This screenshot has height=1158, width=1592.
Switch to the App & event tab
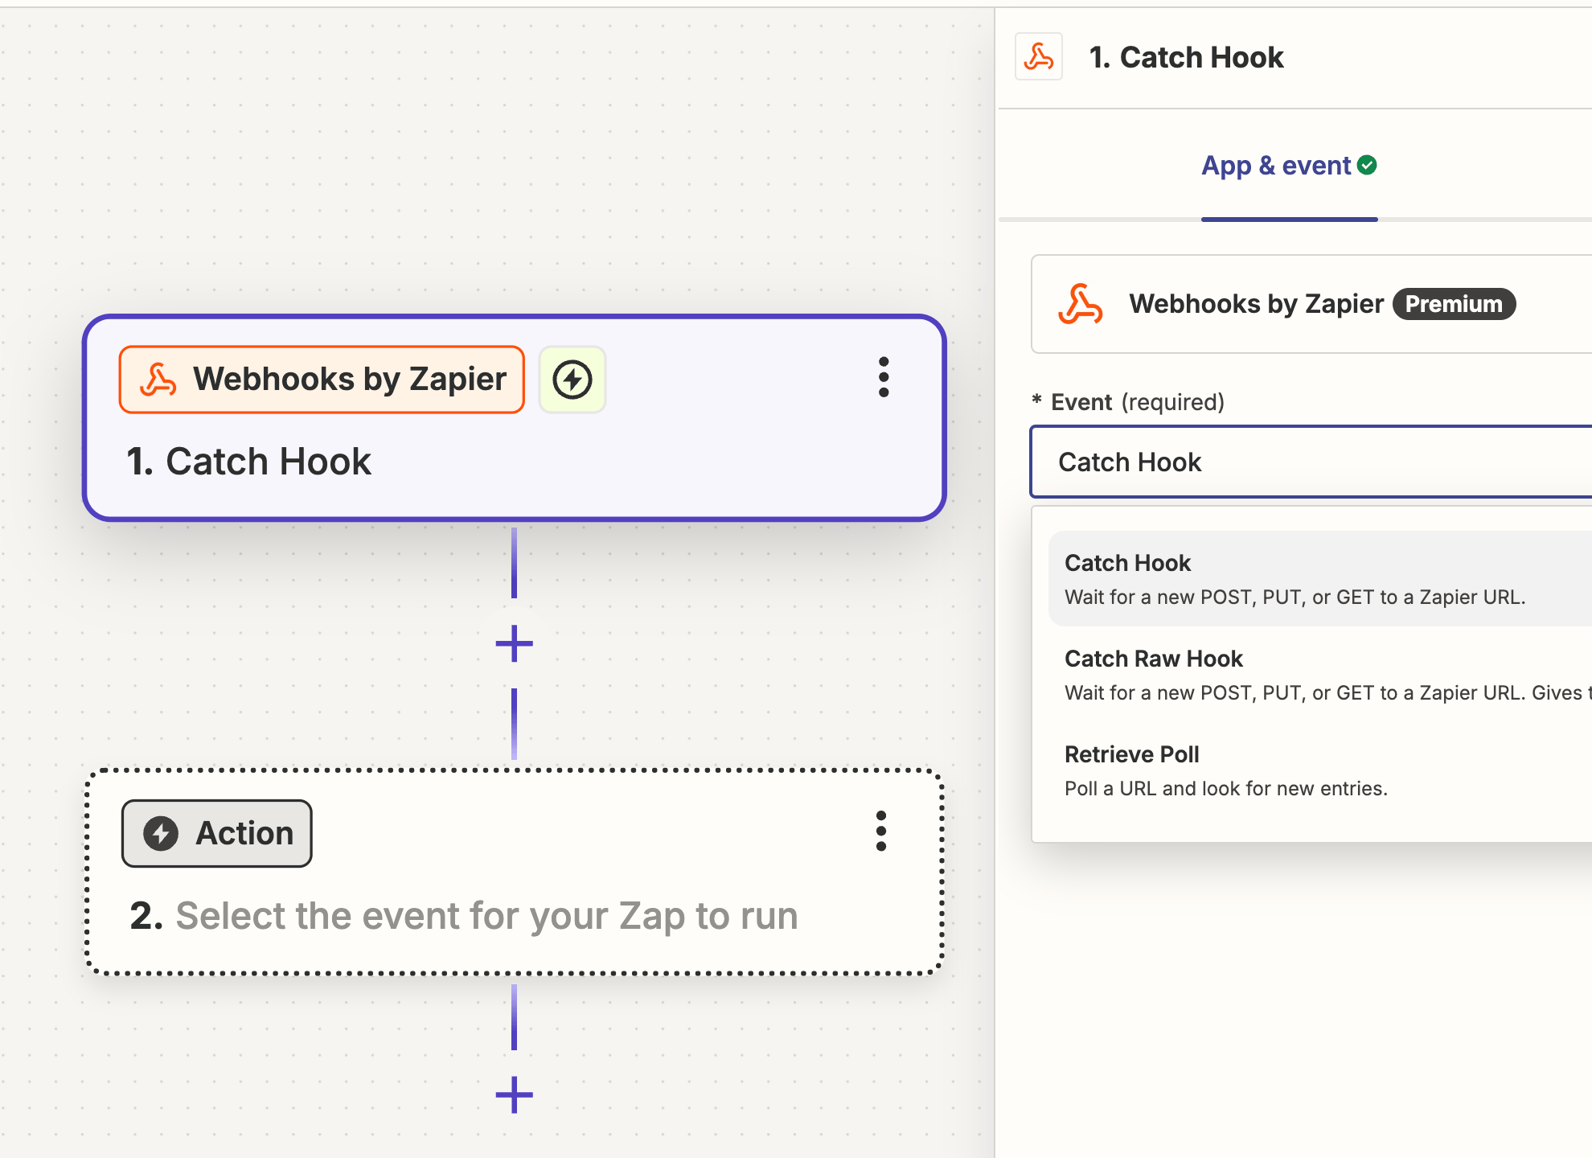point(1289,166)
